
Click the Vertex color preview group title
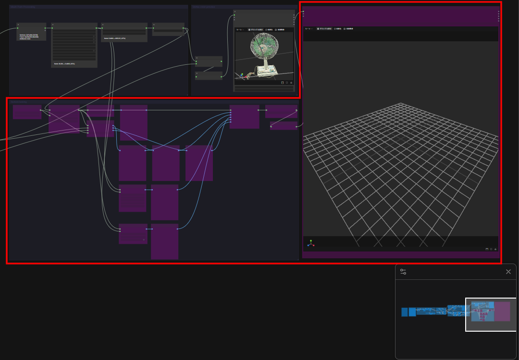click(204, 7)
